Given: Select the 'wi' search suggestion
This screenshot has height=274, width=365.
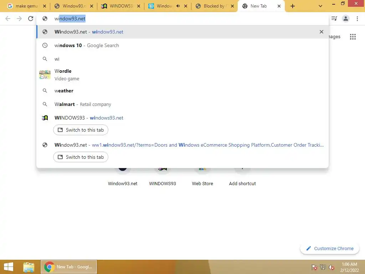Looking at the screenshot, I should (182, 59).
